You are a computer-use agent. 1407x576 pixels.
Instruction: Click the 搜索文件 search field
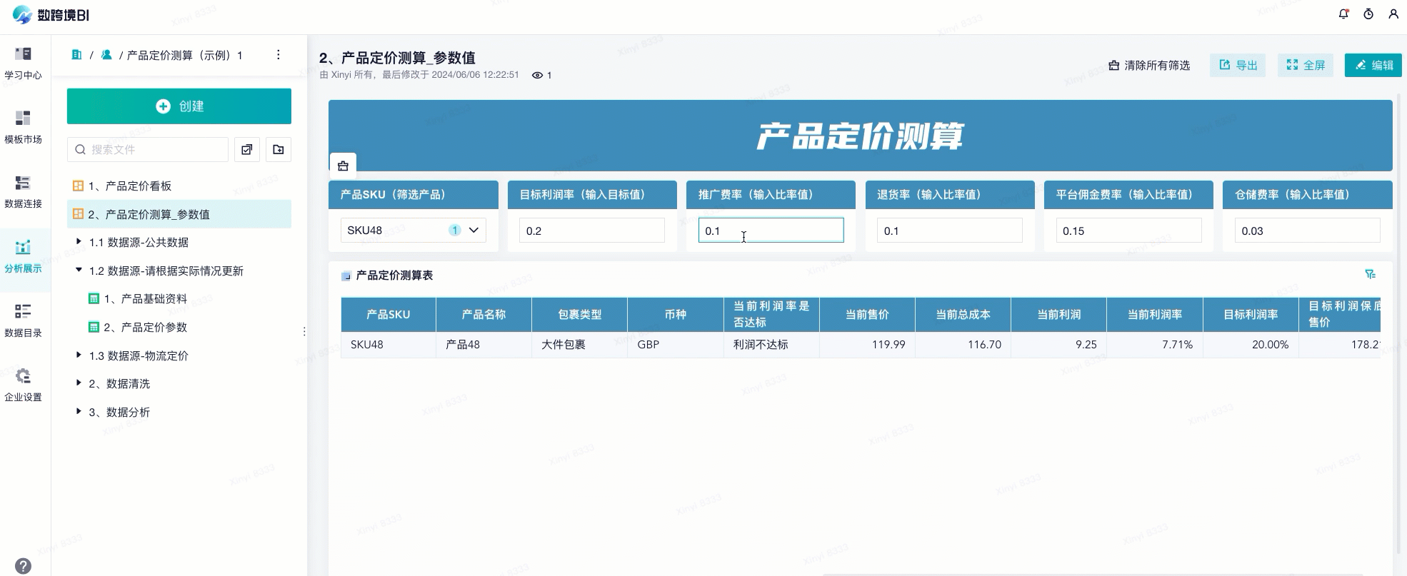coord(148,149)
